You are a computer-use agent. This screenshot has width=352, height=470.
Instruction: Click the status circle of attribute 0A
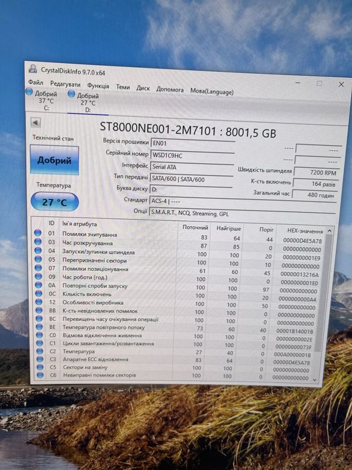(39, 285)
